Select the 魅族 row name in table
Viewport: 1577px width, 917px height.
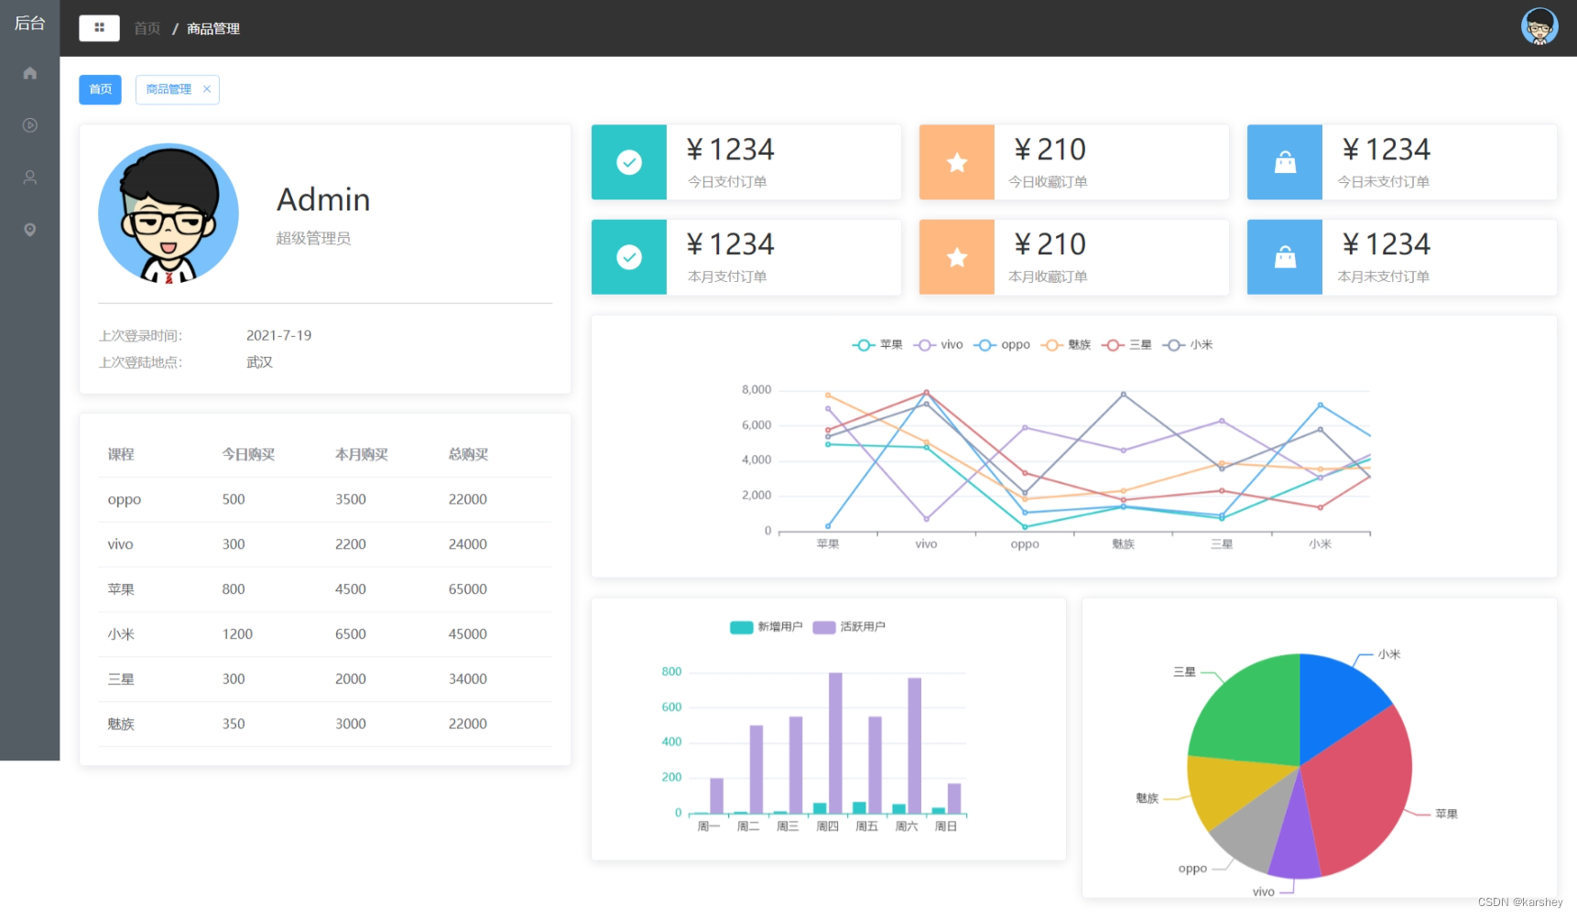pyautogui.click(x=121, y=724)
